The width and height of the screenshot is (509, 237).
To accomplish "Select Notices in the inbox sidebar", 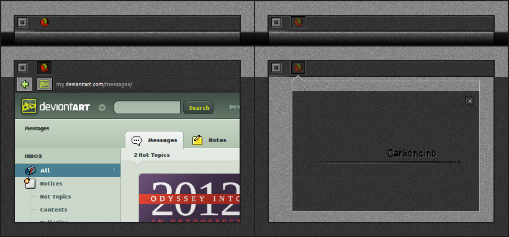I will tap(51, 184).
